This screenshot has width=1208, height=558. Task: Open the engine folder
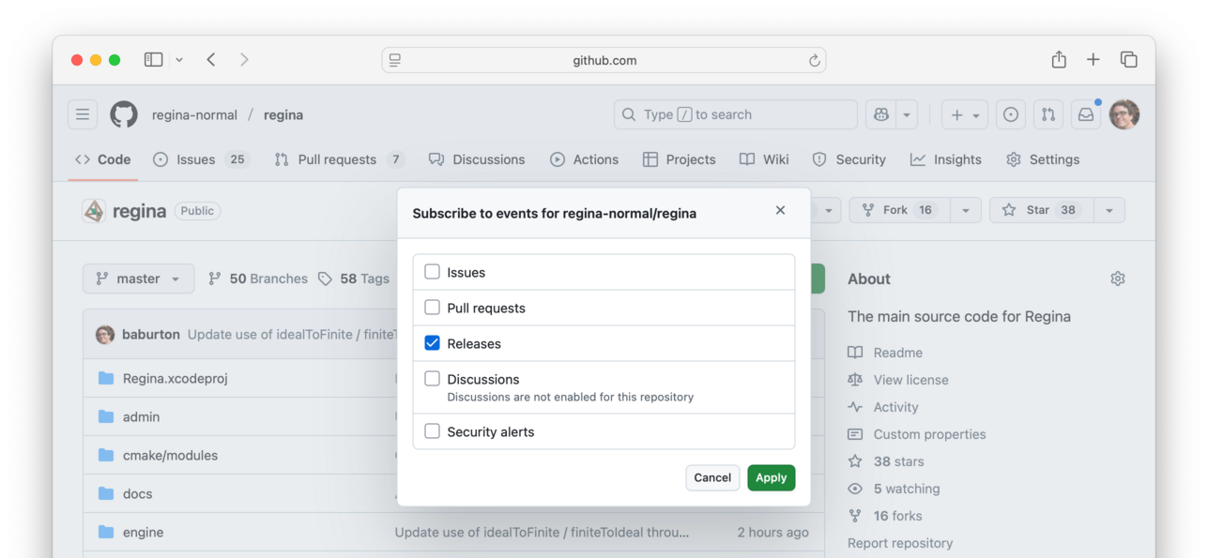(x=143, y=532)
